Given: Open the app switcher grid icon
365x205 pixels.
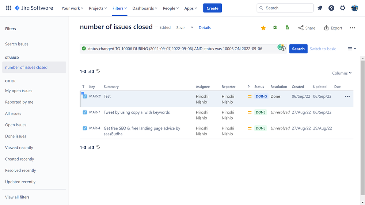Looking at the screenshot, I should pyautogui.click(x=8, y=8).
